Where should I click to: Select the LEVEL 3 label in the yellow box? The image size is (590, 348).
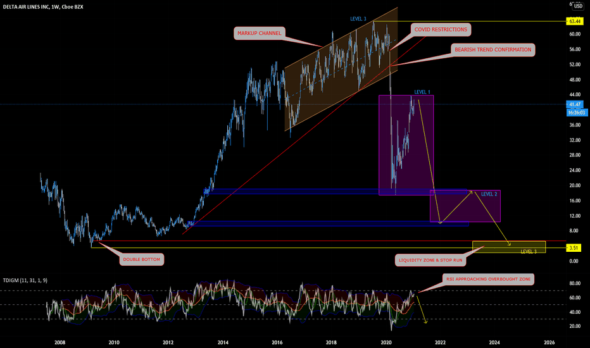click(529, 251)
